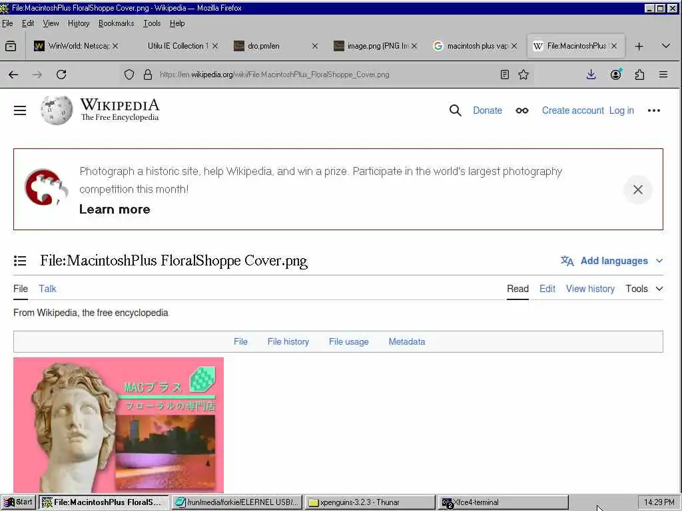
Task: Open Wikipedia search magnifier
Action: 456,110
